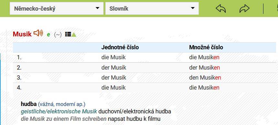This screenshot has width=278, height=125.
Task: Go back with the left arrow
Action: click(x=221, y=8)
